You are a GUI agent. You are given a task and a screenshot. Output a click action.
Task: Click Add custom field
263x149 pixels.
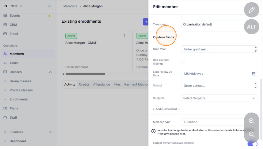tap(166, 109)
